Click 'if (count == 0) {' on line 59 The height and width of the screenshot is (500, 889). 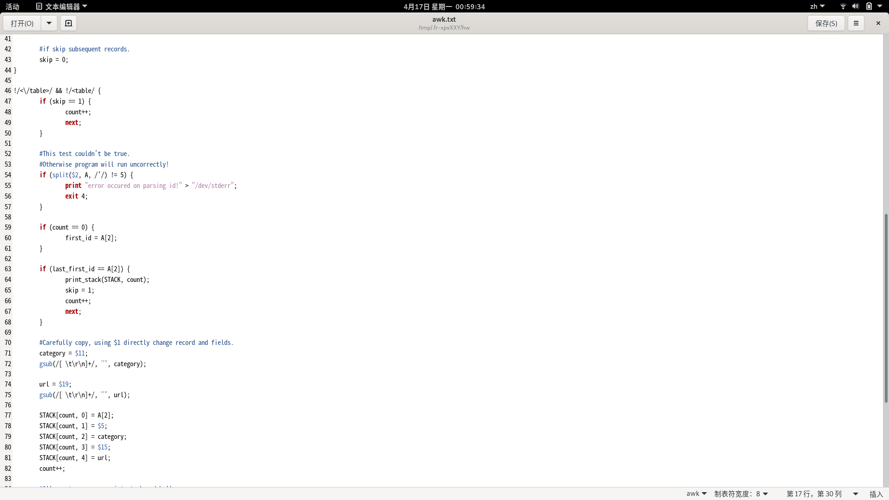[67, 227]
